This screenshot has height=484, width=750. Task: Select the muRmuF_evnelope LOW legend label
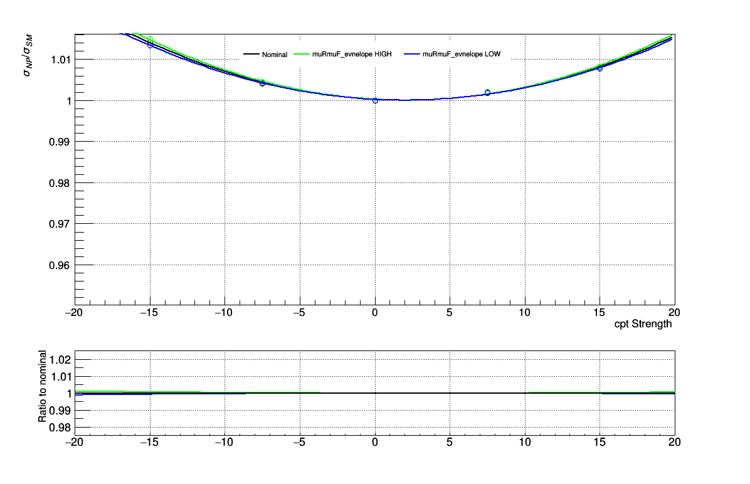coord(462,54)
